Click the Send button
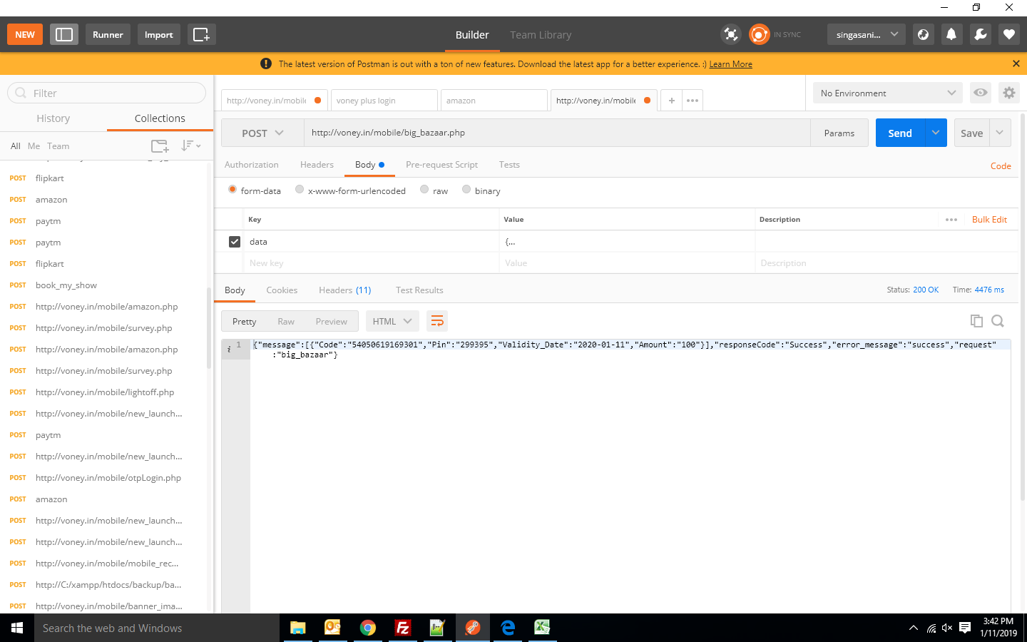Viewport: 1027px width, 642px height. tap(900, 133)
